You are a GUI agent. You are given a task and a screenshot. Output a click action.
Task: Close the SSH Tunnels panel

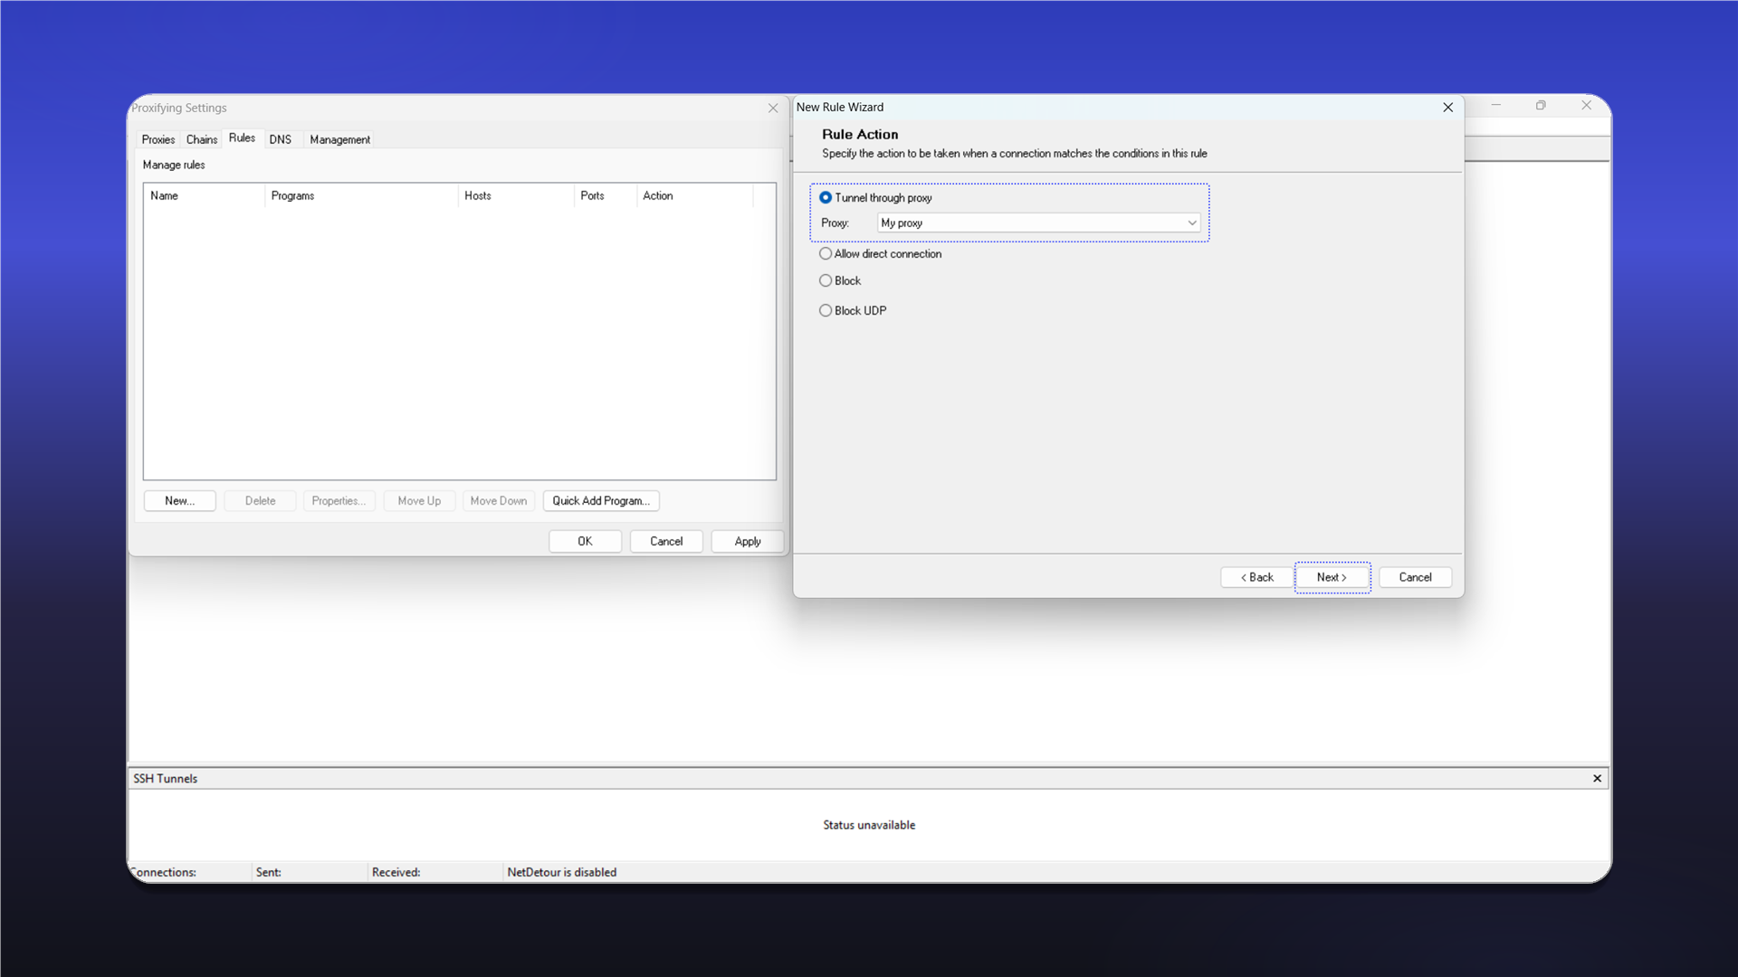click(1597, 778)
